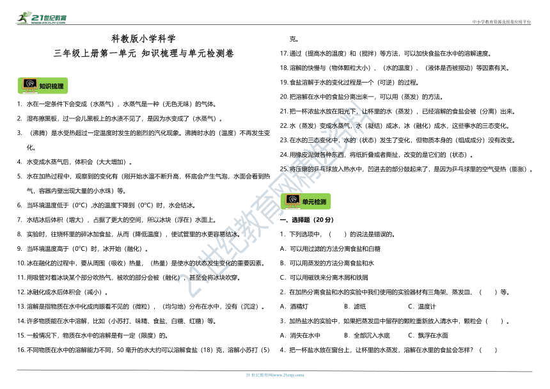The width and height of the screenshot is (550, 389).
Task: Click item 19 about （可逆）的过程
Action: (x=349, y=83)
